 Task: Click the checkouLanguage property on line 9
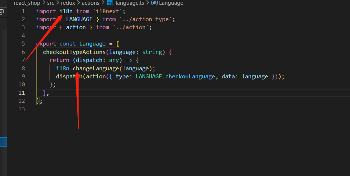[190, 77]
